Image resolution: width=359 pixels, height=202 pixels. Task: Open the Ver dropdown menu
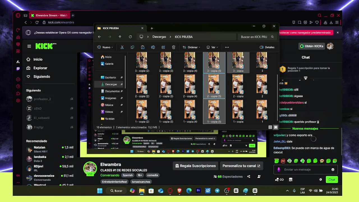point(212,47)
